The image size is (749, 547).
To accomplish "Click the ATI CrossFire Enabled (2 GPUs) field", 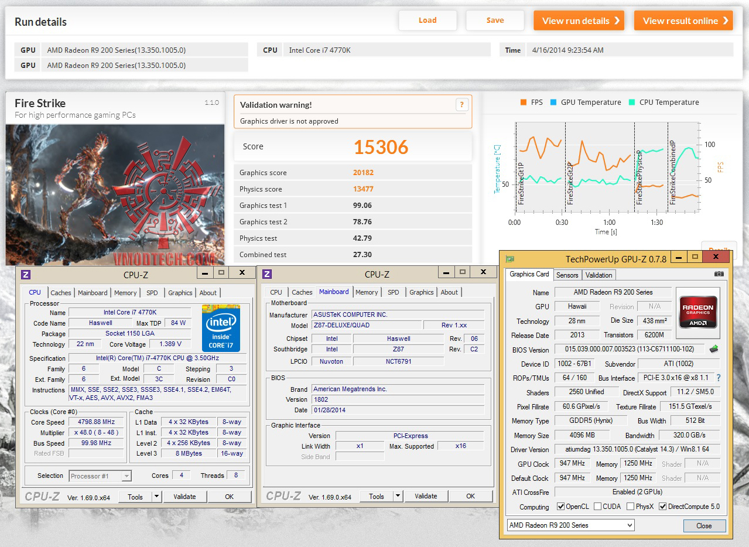I will pos(637,492).
